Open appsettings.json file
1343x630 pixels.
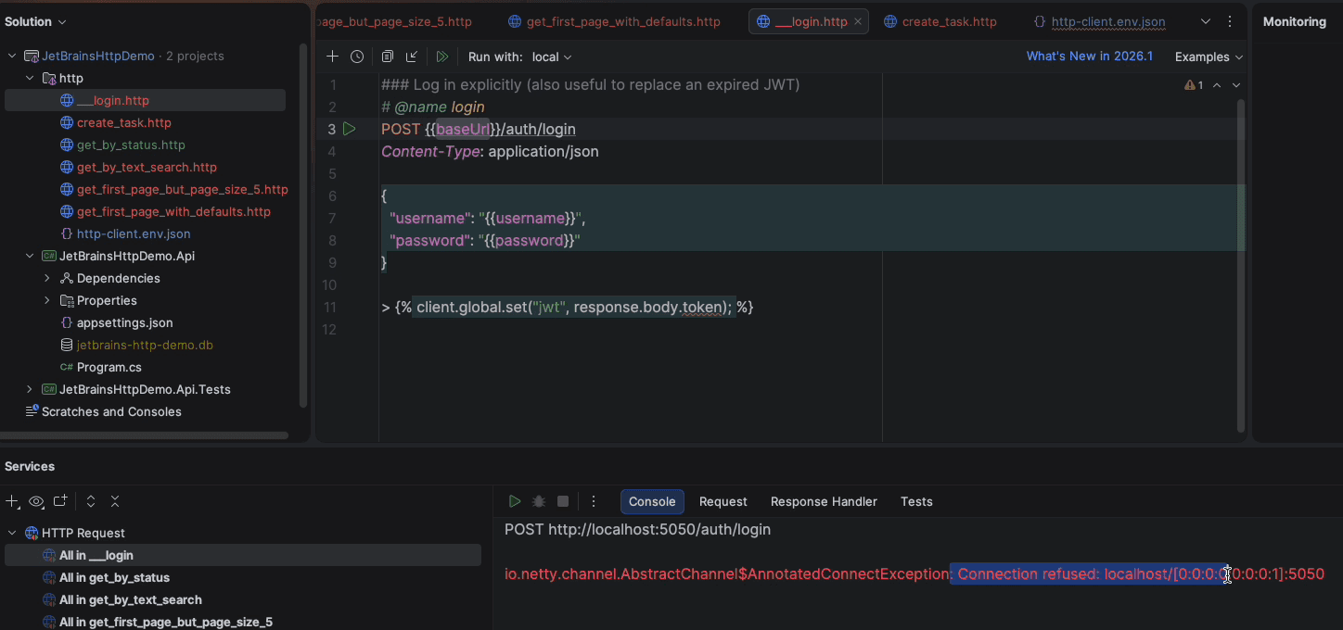pyautogui.click(x=124, y=322)
